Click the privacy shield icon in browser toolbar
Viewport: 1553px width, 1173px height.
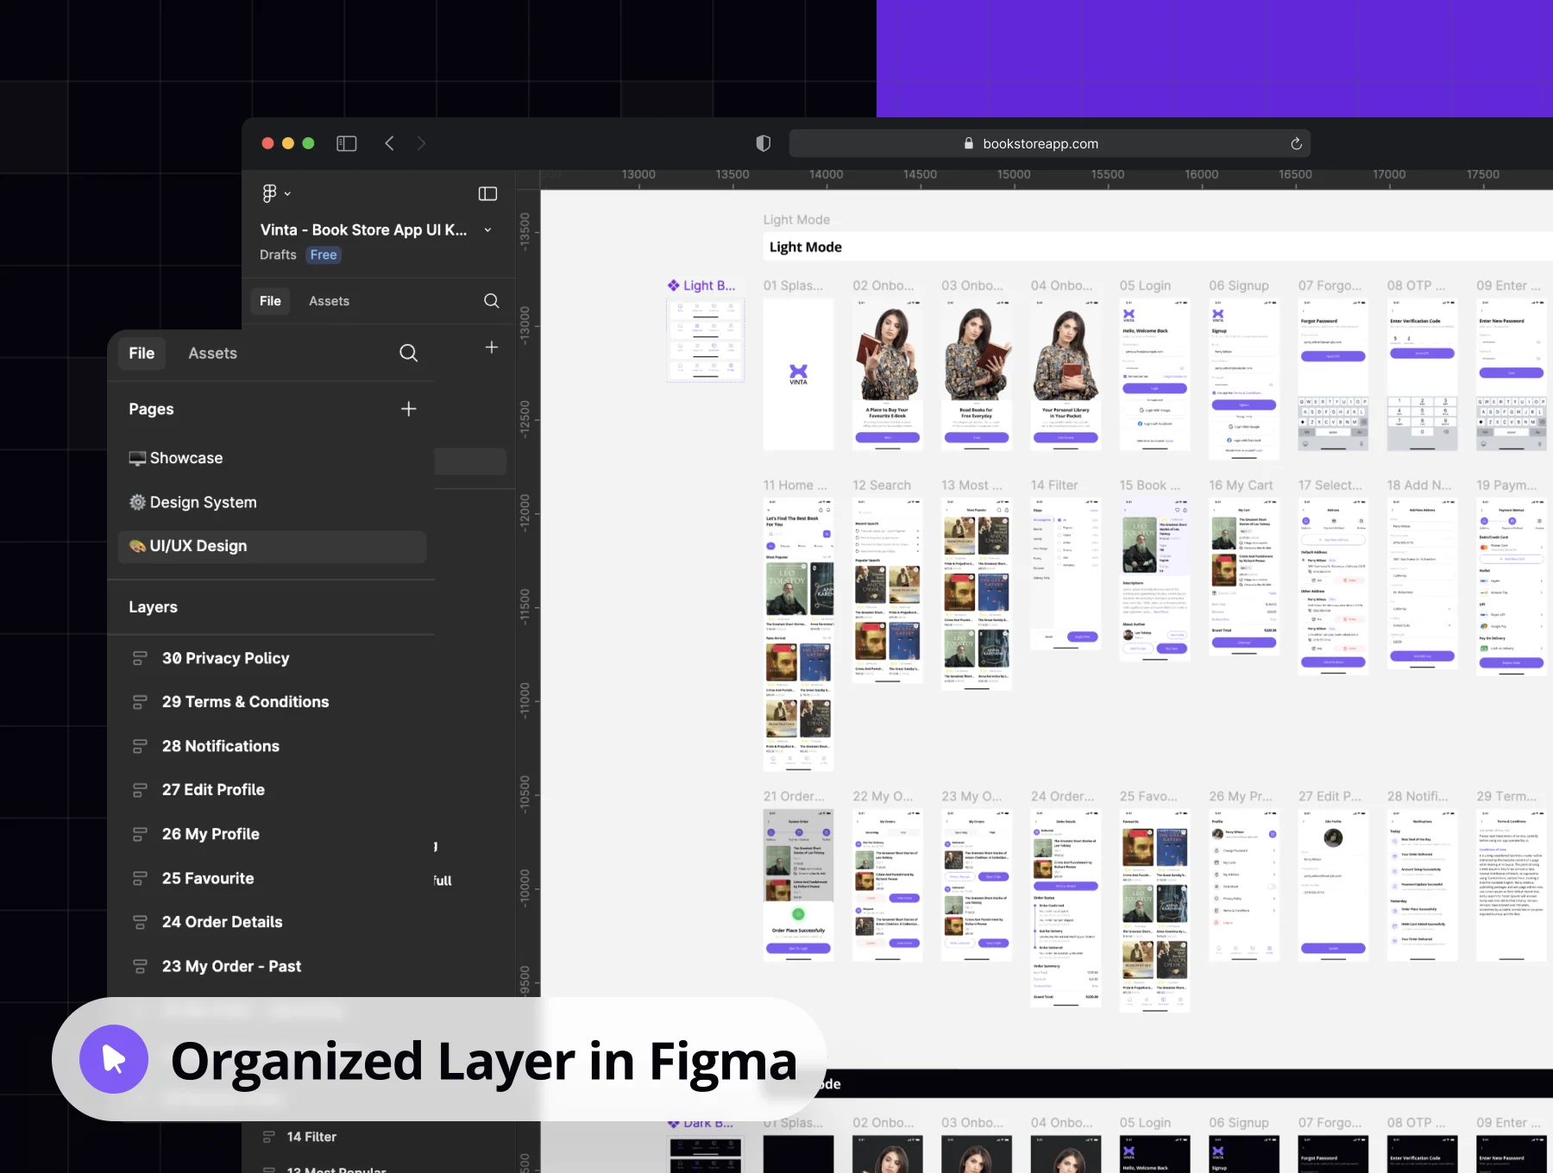click(x=764, y=143)
